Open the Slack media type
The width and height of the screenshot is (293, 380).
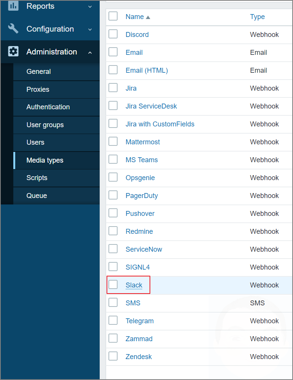pyautogui.click(x=134, y=285)
